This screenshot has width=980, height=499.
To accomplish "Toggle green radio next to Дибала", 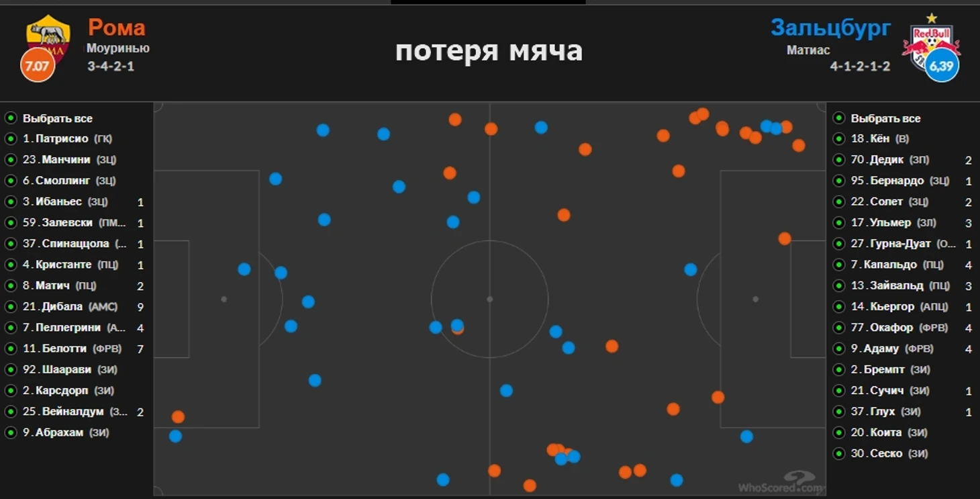I will click(11, 307).
